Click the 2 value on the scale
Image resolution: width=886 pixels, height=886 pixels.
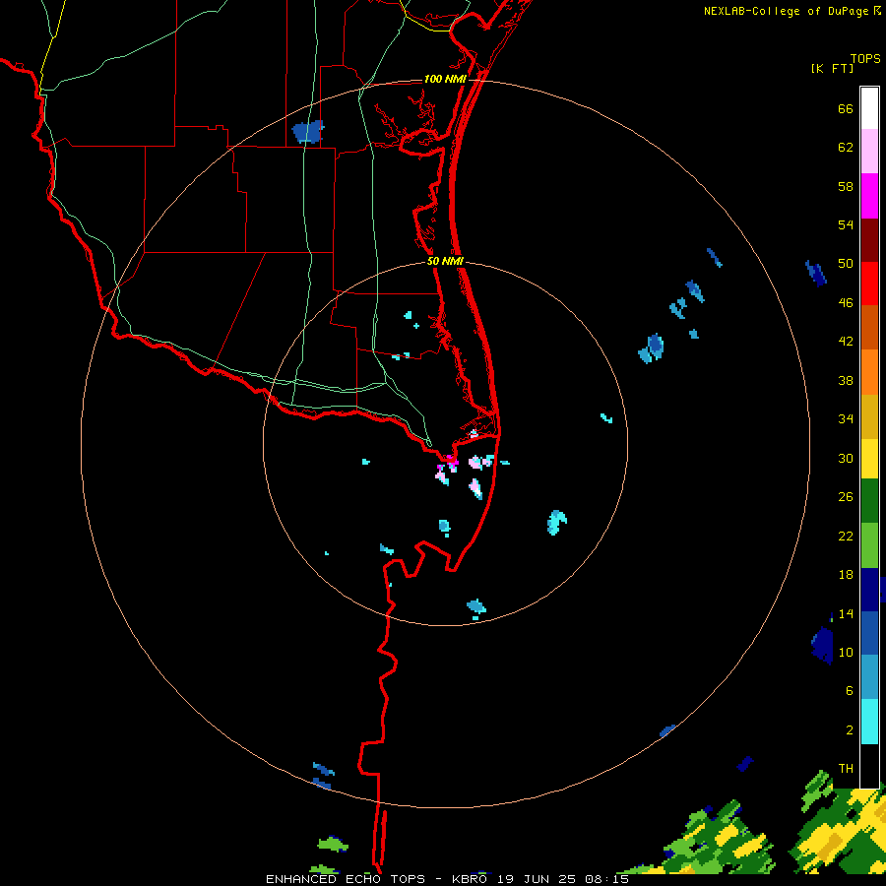(x=850, y=729)
